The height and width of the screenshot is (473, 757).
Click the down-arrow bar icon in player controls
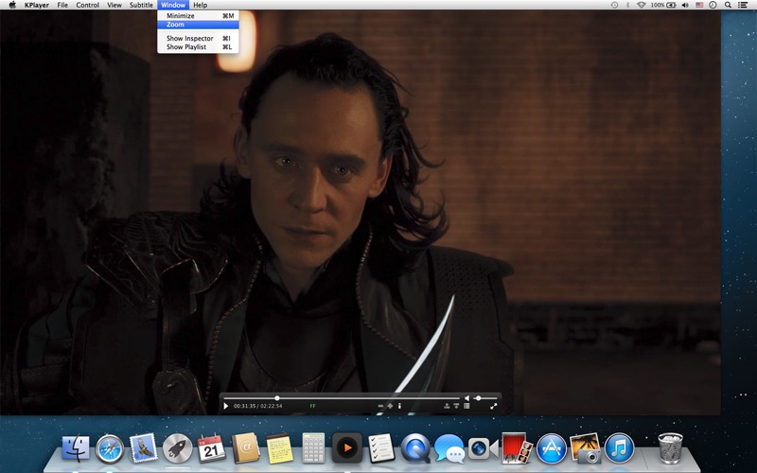456,406
